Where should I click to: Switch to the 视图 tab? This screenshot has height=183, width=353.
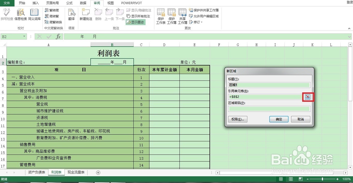(110, 3)
